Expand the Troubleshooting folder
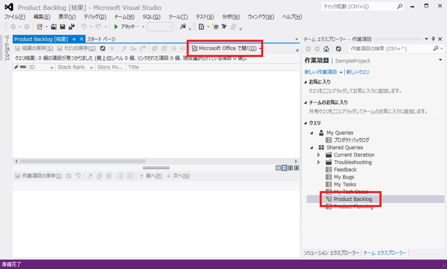 pos(318,162)
